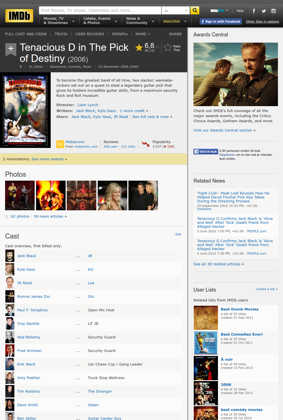Add title to Watchlist with plus ribbon

coord(11,49)
